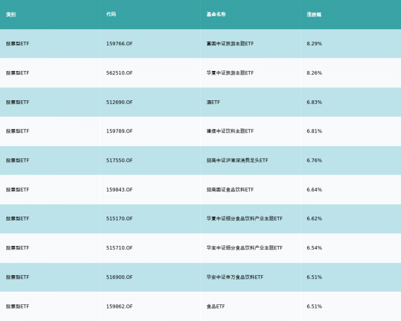Click fund name 招商国证食品饮料ETF

point(230,190)
